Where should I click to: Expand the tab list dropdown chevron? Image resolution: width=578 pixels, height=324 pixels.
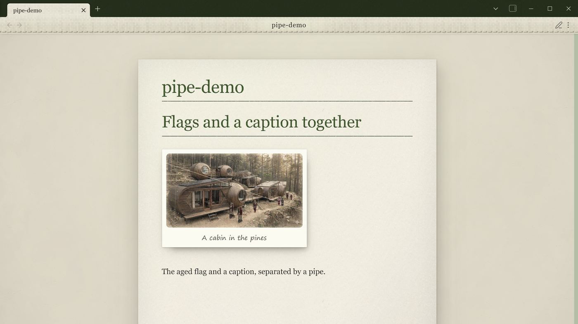495,9
